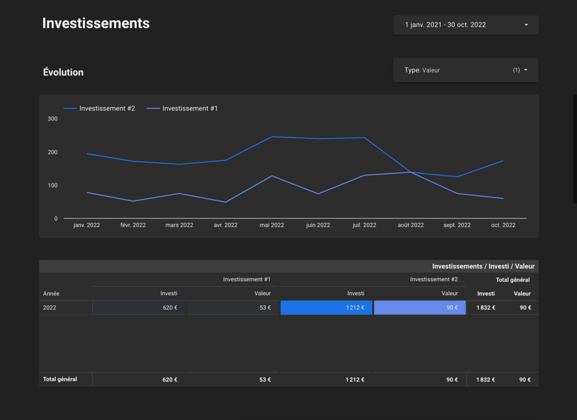The width and height of the screenshot is (577, 420).
Task: Click the oct. 2022 axis label
Action: 503,225
